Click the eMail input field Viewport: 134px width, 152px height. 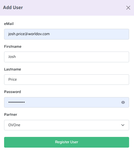[x=67, y=34]
